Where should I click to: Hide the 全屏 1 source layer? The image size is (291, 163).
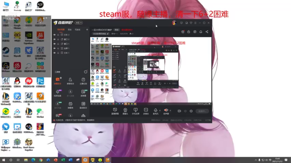54,48
